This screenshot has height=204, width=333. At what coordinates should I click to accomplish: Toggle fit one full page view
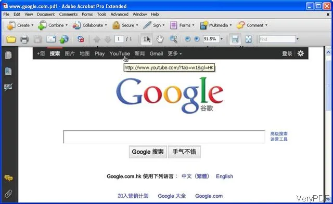click(248, 39)
